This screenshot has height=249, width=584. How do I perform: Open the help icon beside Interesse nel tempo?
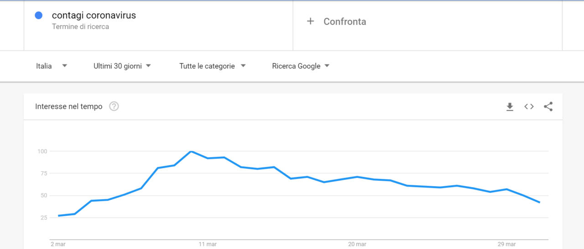pos(114,107)
